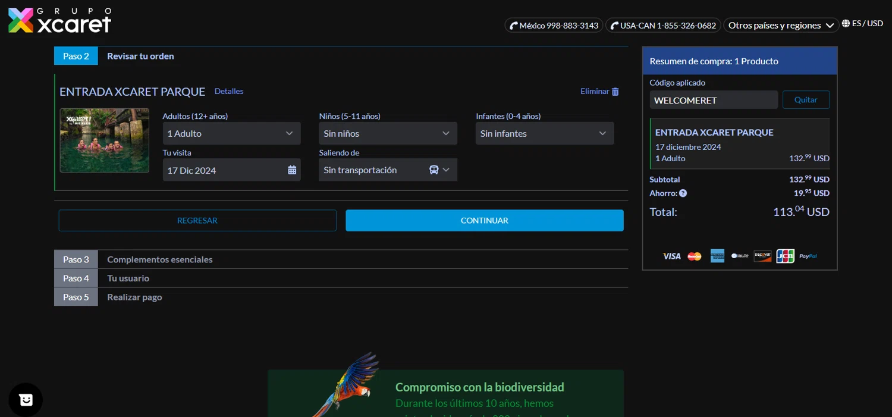The image size is (892, 417).
Task: Click the REGRESAR button
Action: tap(197, 221)
